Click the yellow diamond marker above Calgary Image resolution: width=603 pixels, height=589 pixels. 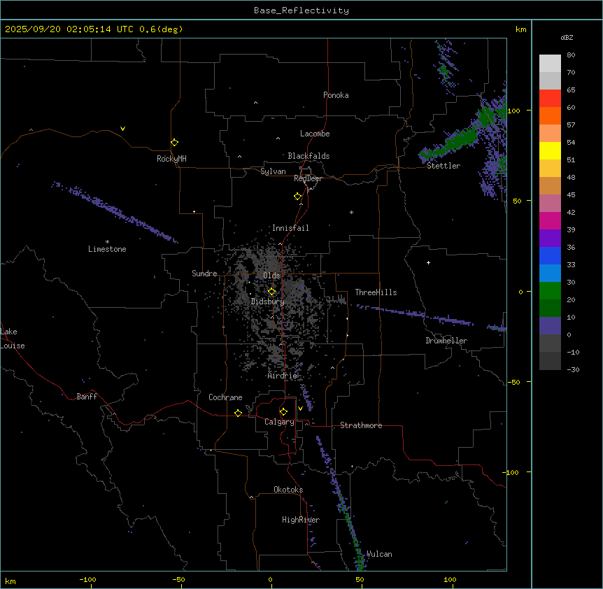(283, 411)
